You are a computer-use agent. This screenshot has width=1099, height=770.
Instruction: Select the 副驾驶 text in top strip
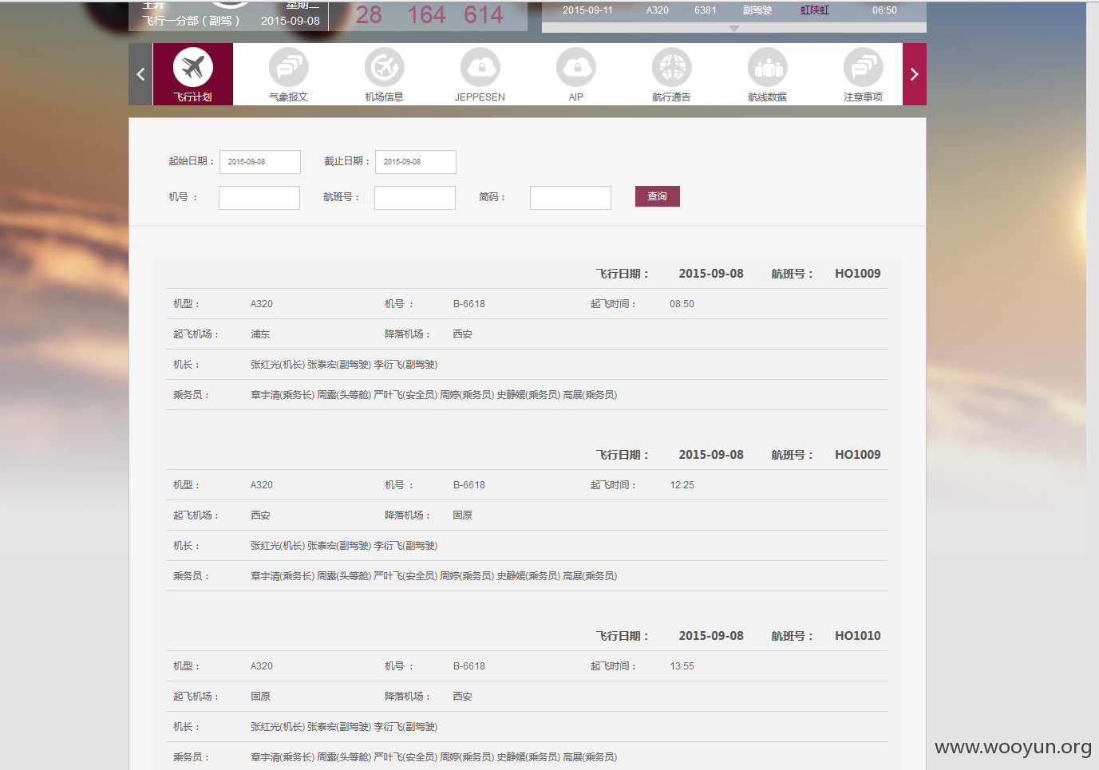tap(757, 10)
